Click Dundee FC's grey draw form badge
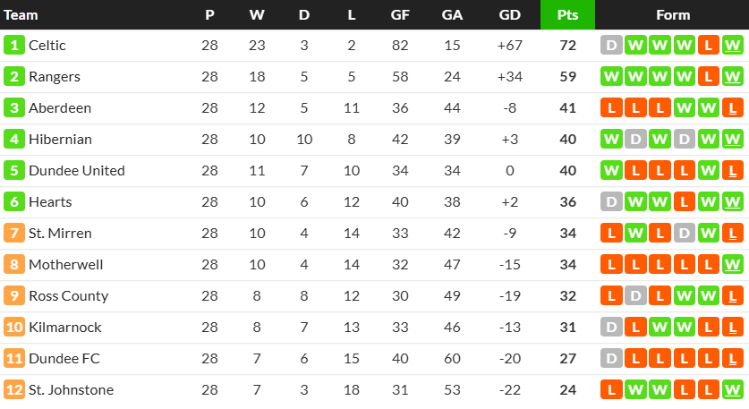 click(x=611, y=359)
